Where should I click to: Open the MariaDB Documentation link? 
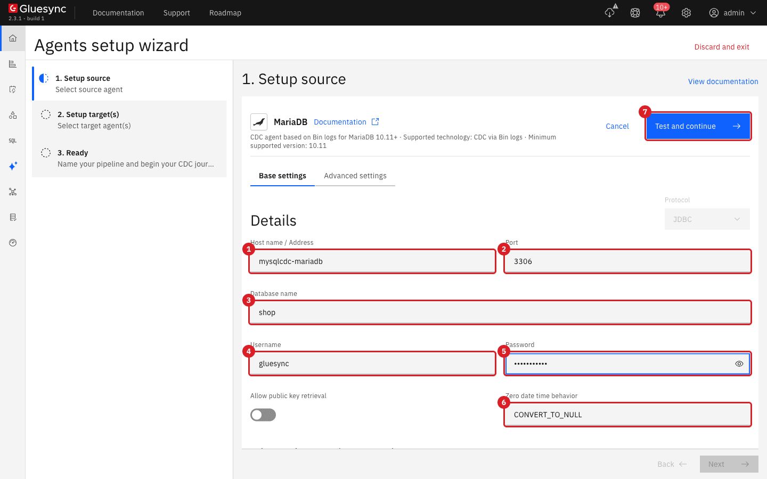click(x=340, y=122)
